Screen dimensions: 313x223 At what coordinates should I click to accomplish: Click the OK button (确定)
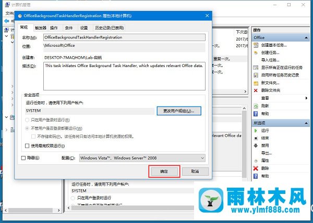click(164, 171)
